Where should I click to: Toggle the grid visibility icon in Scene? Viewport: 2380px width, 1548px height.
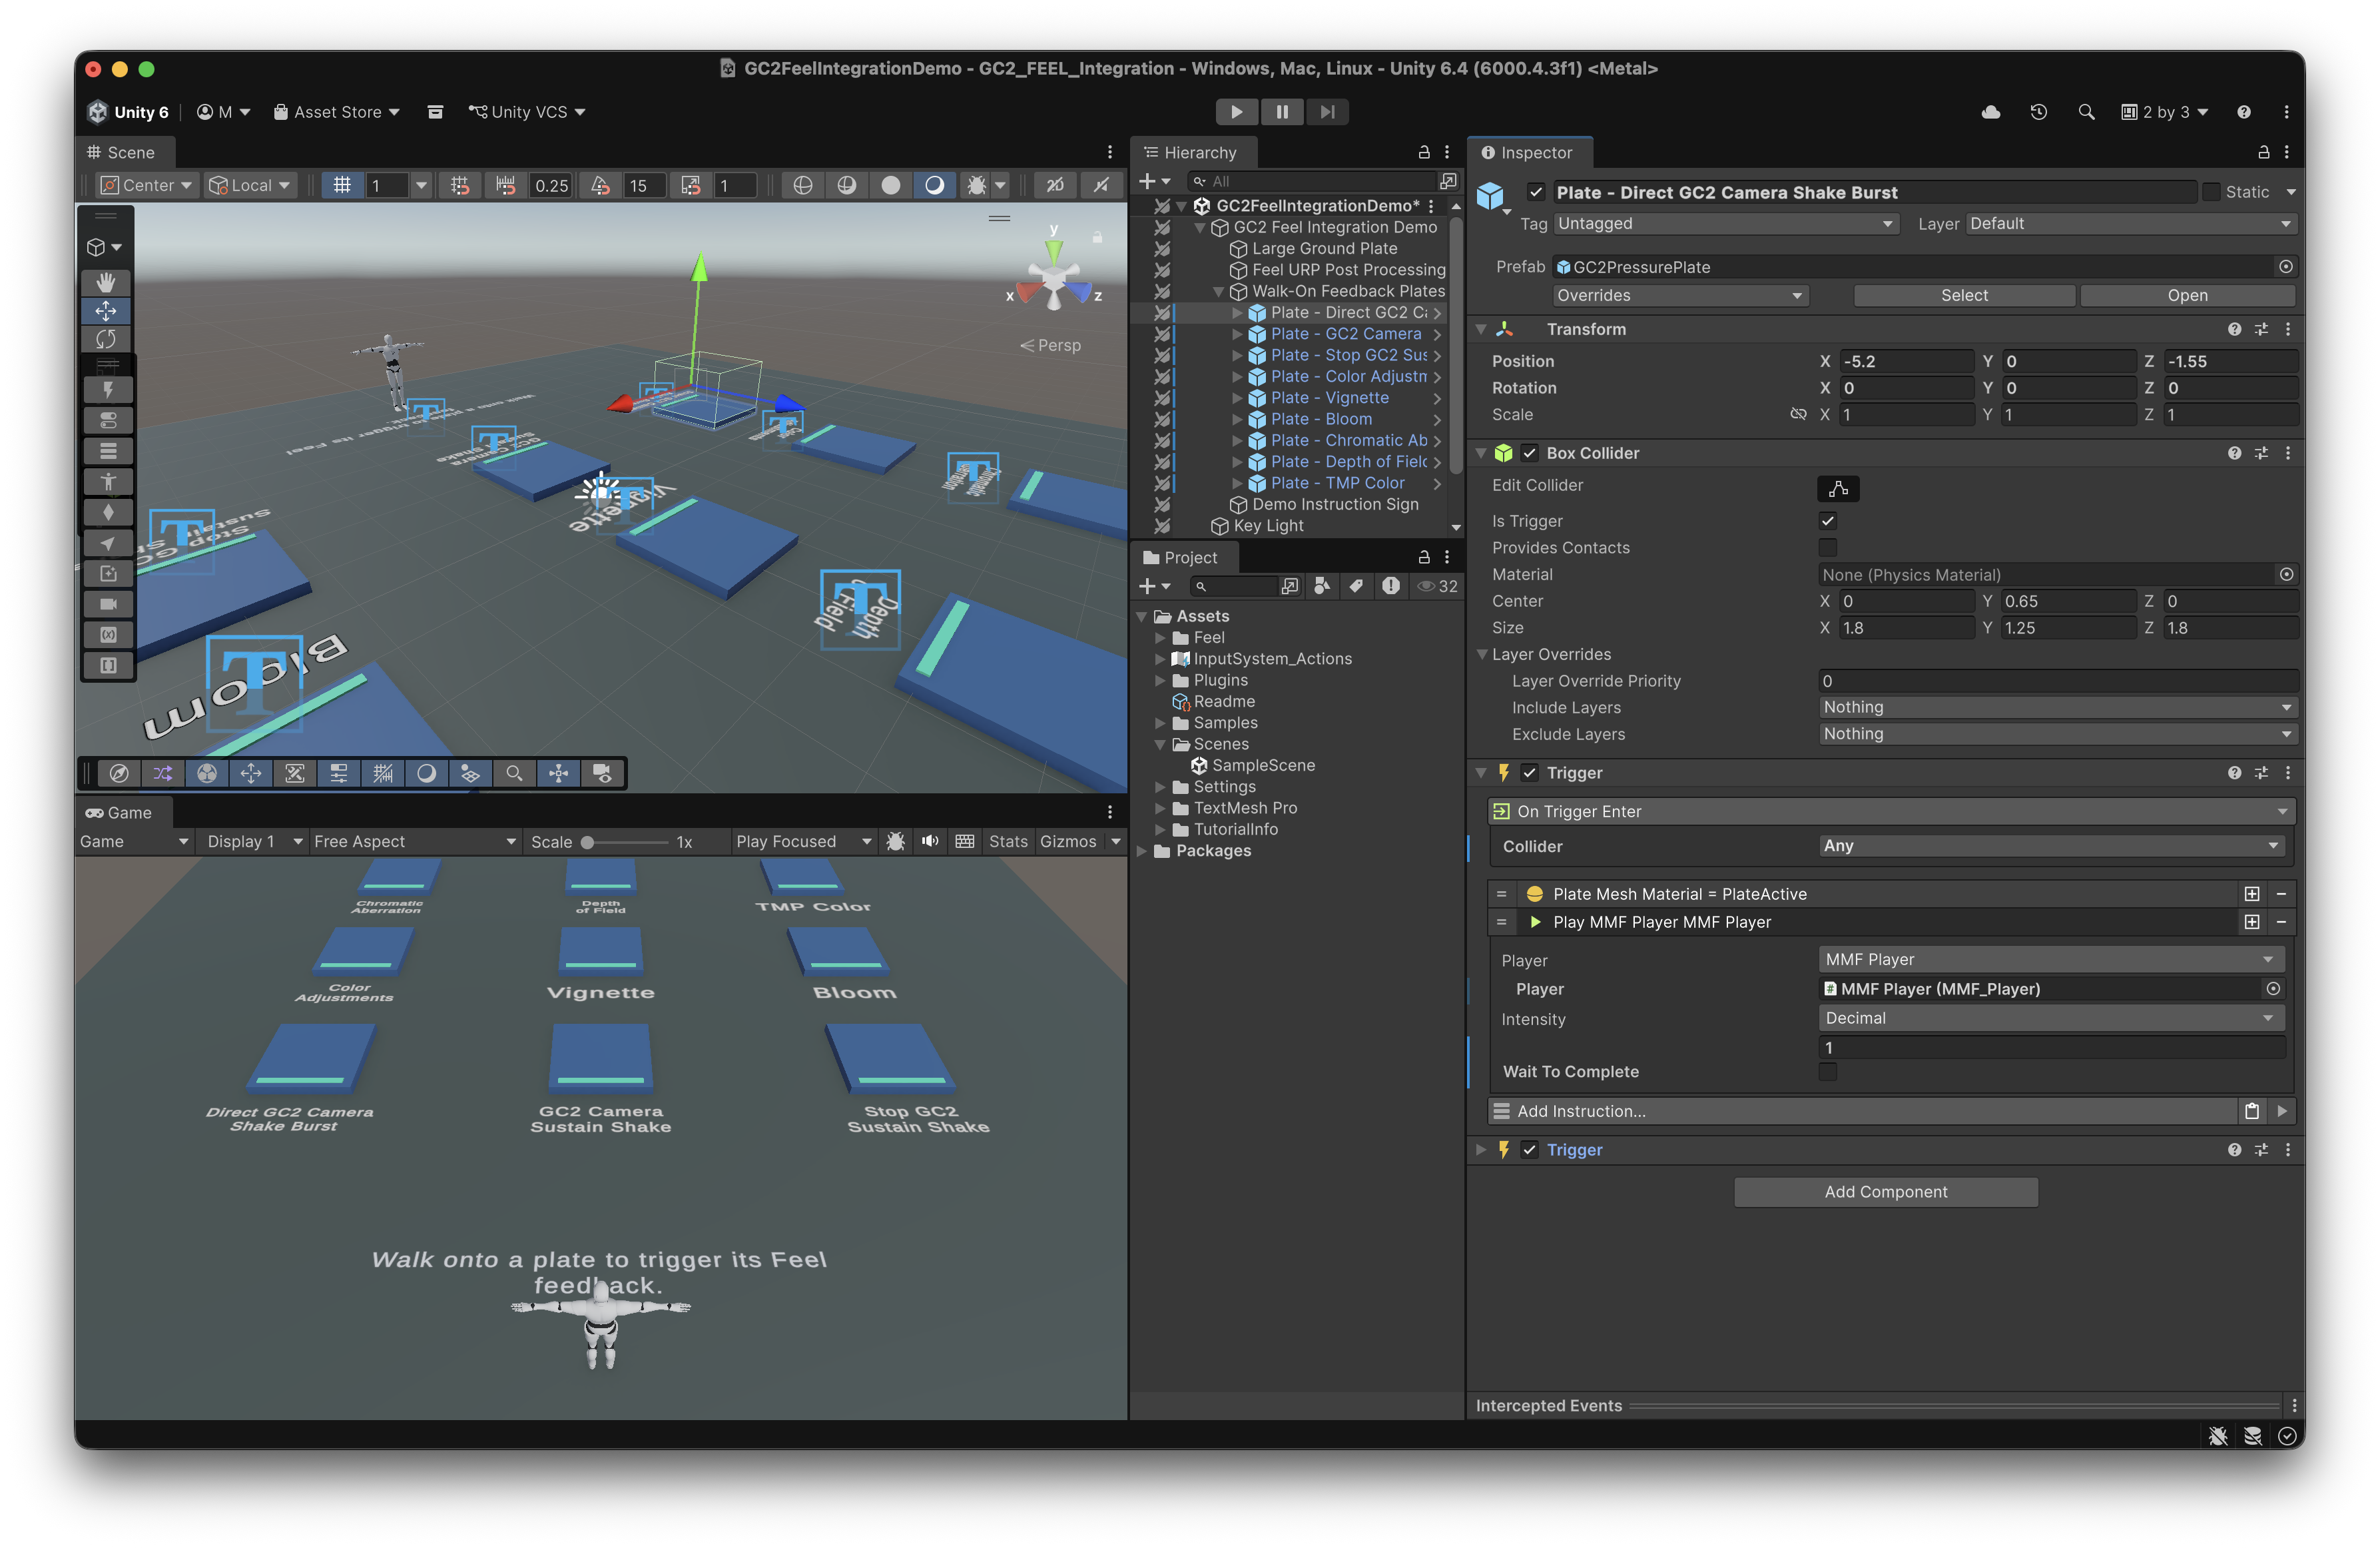coord(342,185)
